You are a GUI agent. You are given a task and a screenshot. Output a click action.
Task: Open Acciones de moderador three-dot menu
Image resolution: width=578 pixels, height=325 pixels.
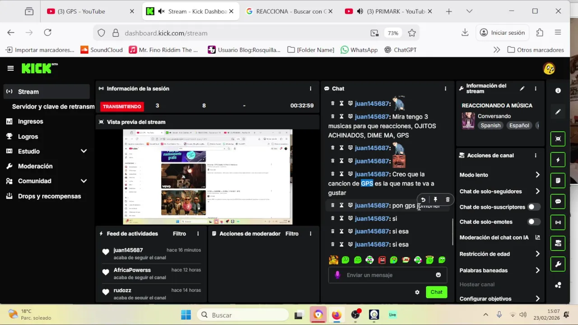coord(310,234)
